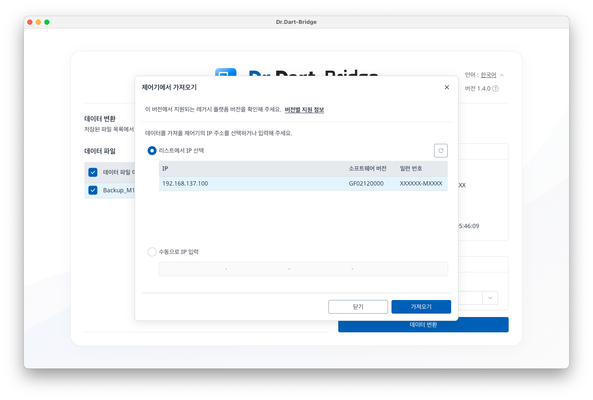Toggle the 데이터 파일 header checkbox
This screenshot has height=400, width=593.
(x=93, y=172)
